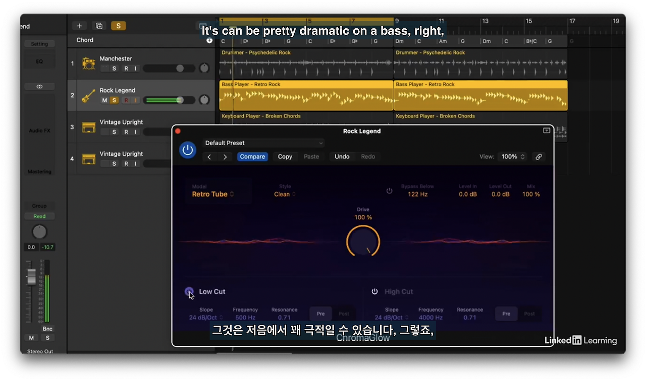Click the Bypass Below 122 Hz value

tap(417, 194)
